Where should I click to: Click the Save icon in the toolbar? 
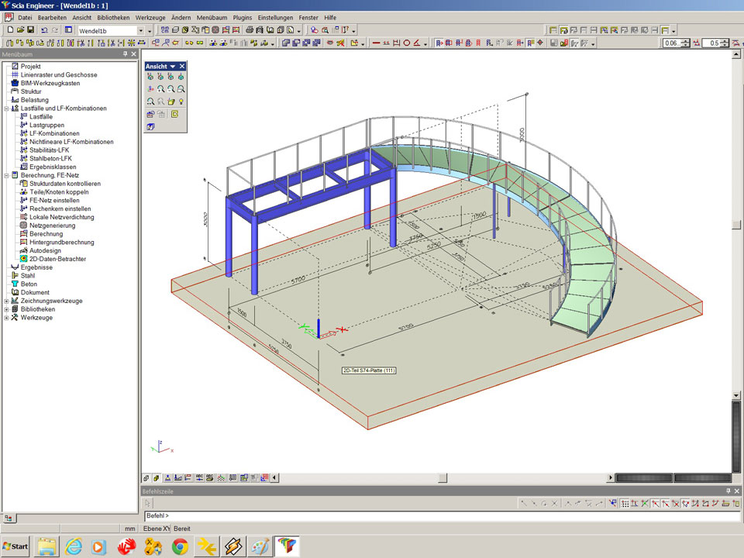(x=30, y=30)
